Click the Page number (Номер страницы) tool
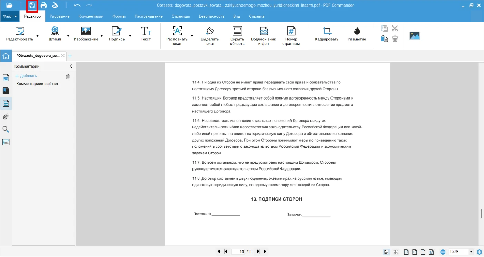The height and width of the screenshot is (257, 484). pyautogui.click(x=291, y=36)
